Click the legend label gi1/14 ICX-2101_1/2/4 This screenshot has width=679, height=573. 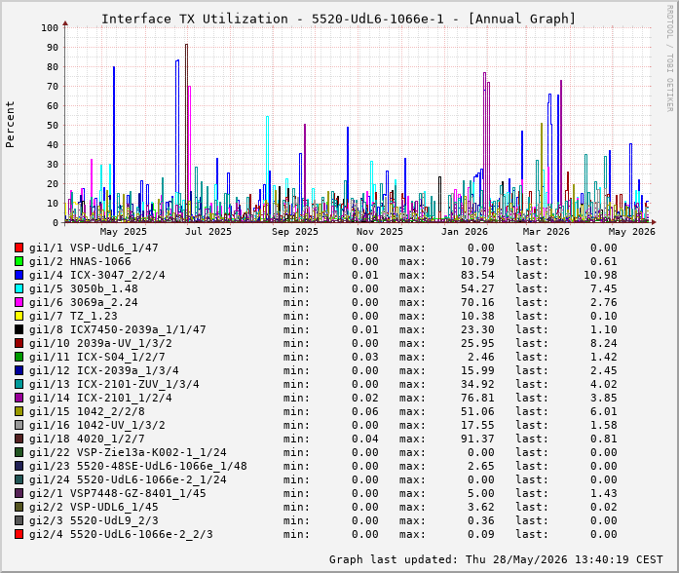[x=100, y=398]
